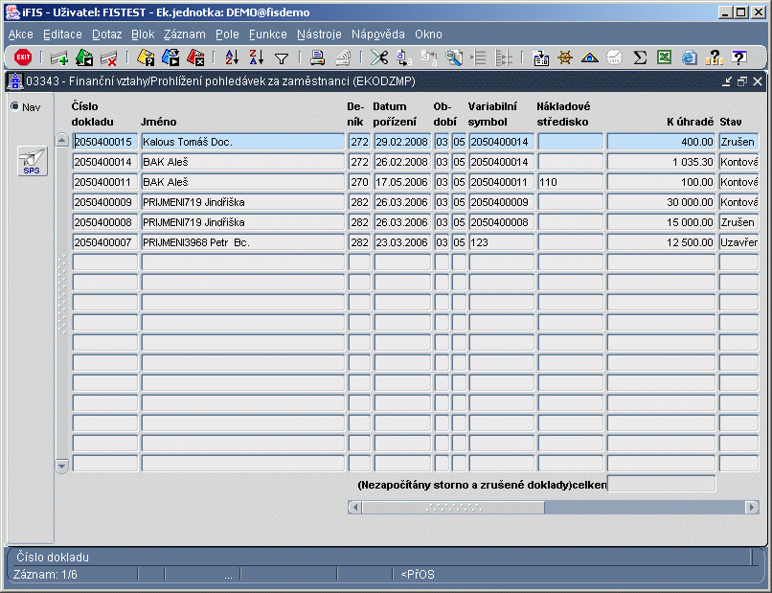Click the printer icon
The width and height of the screenshot is (772, 593).
pos(318,58)
